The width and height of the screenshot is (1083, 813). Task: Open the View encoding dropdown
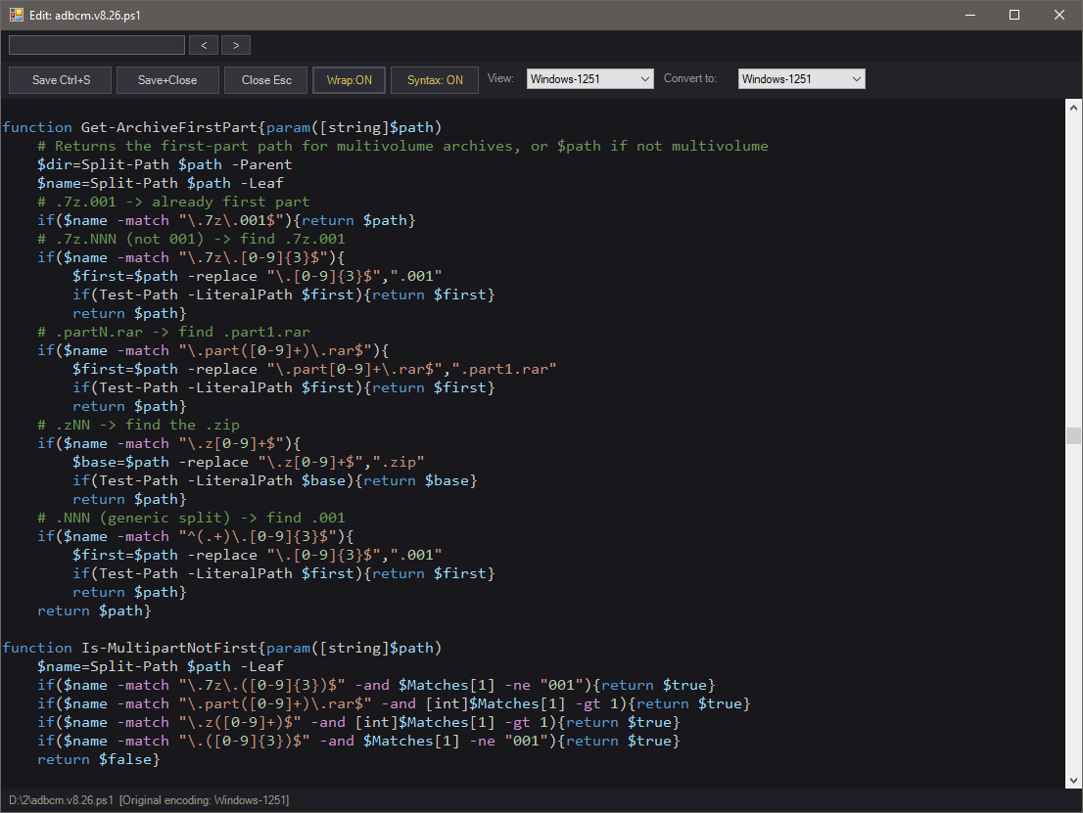[589, 79]
